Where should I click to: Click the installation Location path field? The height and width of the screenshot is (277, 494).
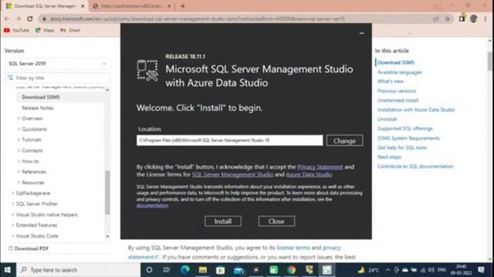click(230, 140)
